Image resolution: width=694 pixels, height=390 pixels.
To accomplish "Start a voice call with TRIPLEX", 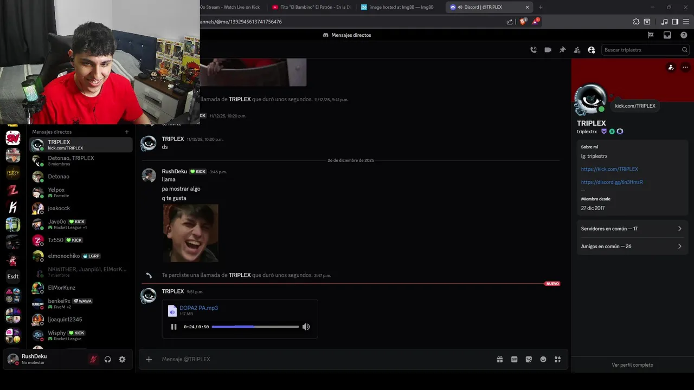I will (x=534, y=50).
